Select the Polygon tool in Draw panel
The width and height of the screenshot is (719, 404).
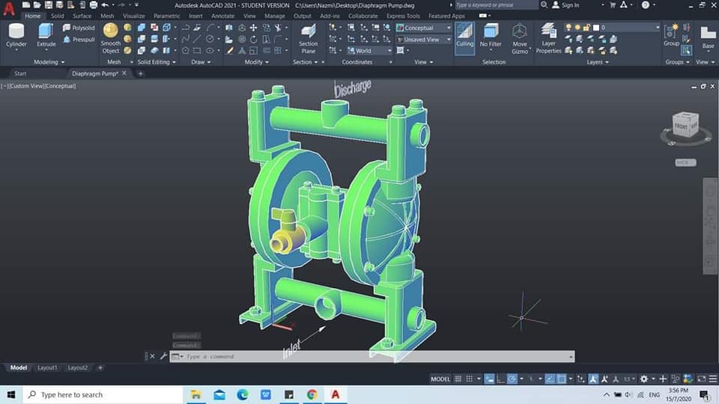(185, 50)
